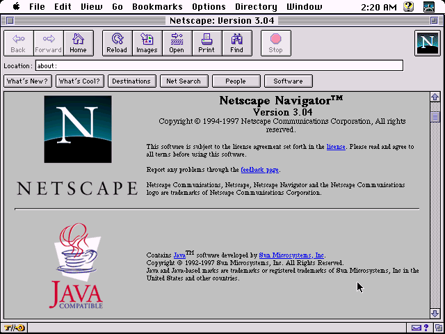Click the People directory button

point(236,81)
